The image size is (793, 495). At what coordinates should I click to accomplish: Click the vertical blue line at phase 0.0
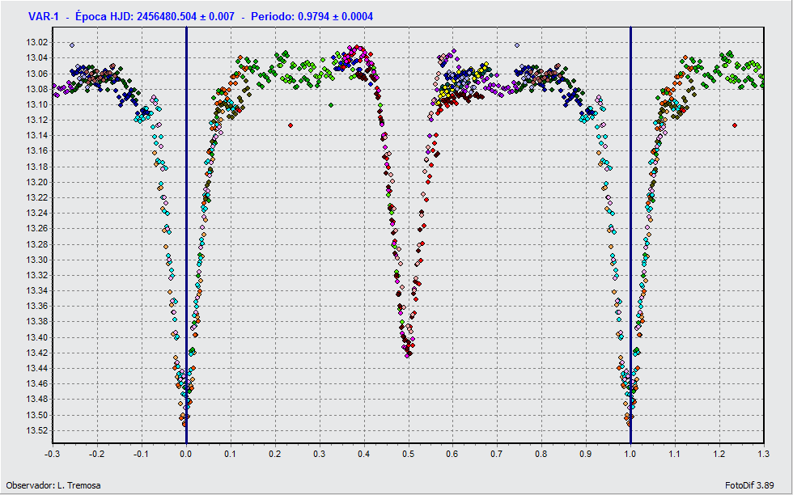186,235
